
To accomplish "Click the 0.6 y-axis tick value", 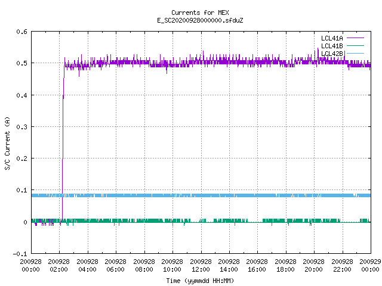I will click(x=21, y=32).
